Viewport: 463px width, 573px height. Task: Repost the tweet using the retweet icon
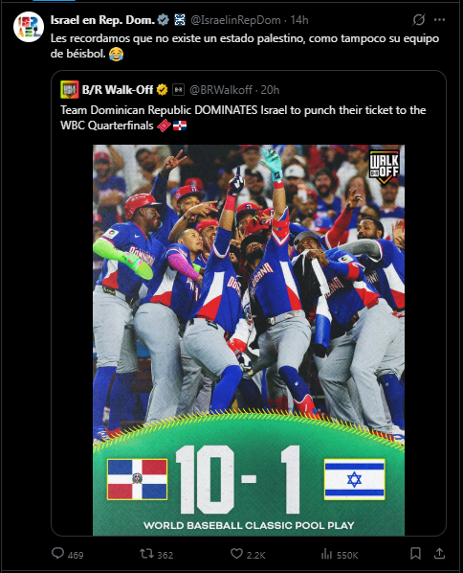coord(146,554)
